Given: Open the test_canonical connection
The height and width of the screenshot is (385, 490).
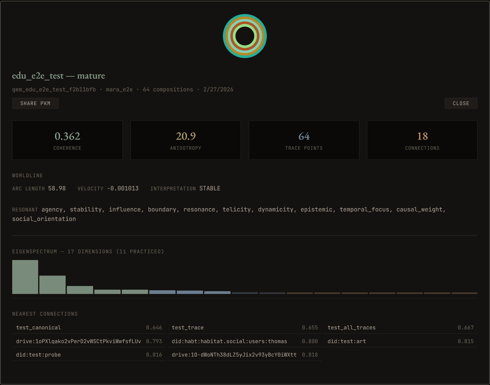Looking at the screenshot, I should click(x=89, y=328).
